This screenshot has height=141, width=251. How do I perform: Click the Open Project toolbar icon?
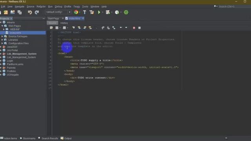coord(13,12)
